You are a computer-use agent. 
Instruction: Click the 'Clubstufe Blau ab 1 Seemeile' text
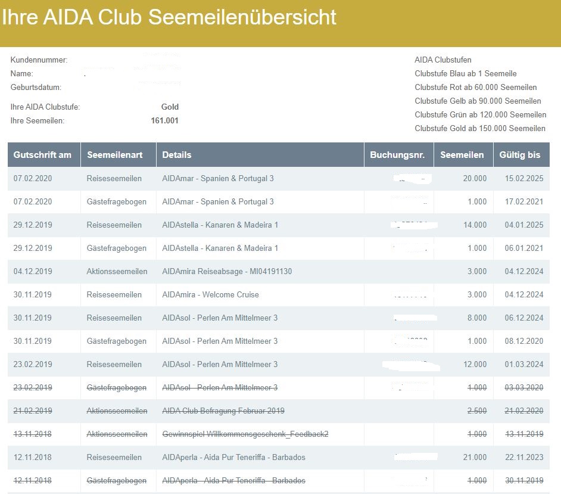(x=466, y=74)
